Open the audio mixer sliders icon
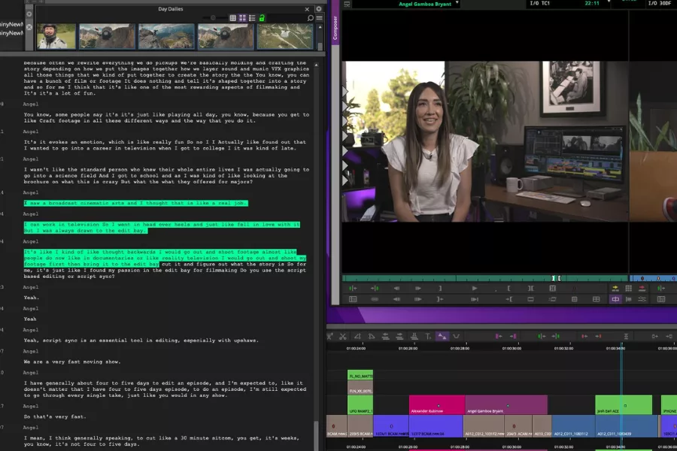 tap(642, 299)
